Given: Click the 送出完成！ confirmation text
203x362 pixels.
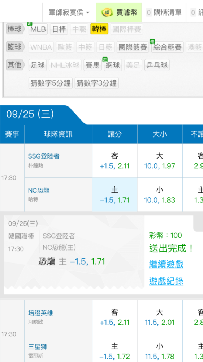Looking at the screenshot, I should pos(170,248).
